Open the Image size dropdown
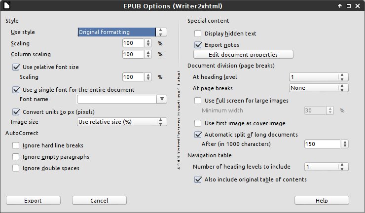 122,122
